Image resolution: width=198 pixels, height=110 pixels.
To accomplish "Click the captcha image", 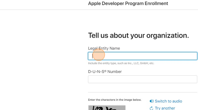I will (107, 107).
